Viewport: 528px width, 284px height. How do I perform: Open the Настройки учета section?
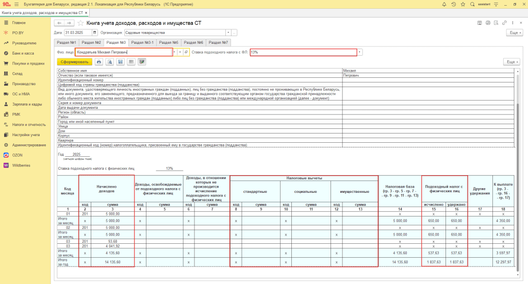click(x=26, y=135)
